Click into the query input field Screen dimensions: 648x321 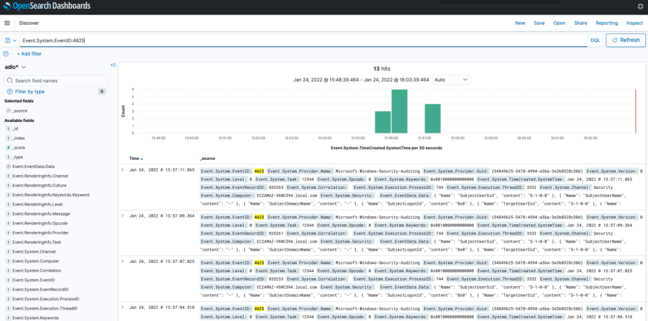point(303,40)
